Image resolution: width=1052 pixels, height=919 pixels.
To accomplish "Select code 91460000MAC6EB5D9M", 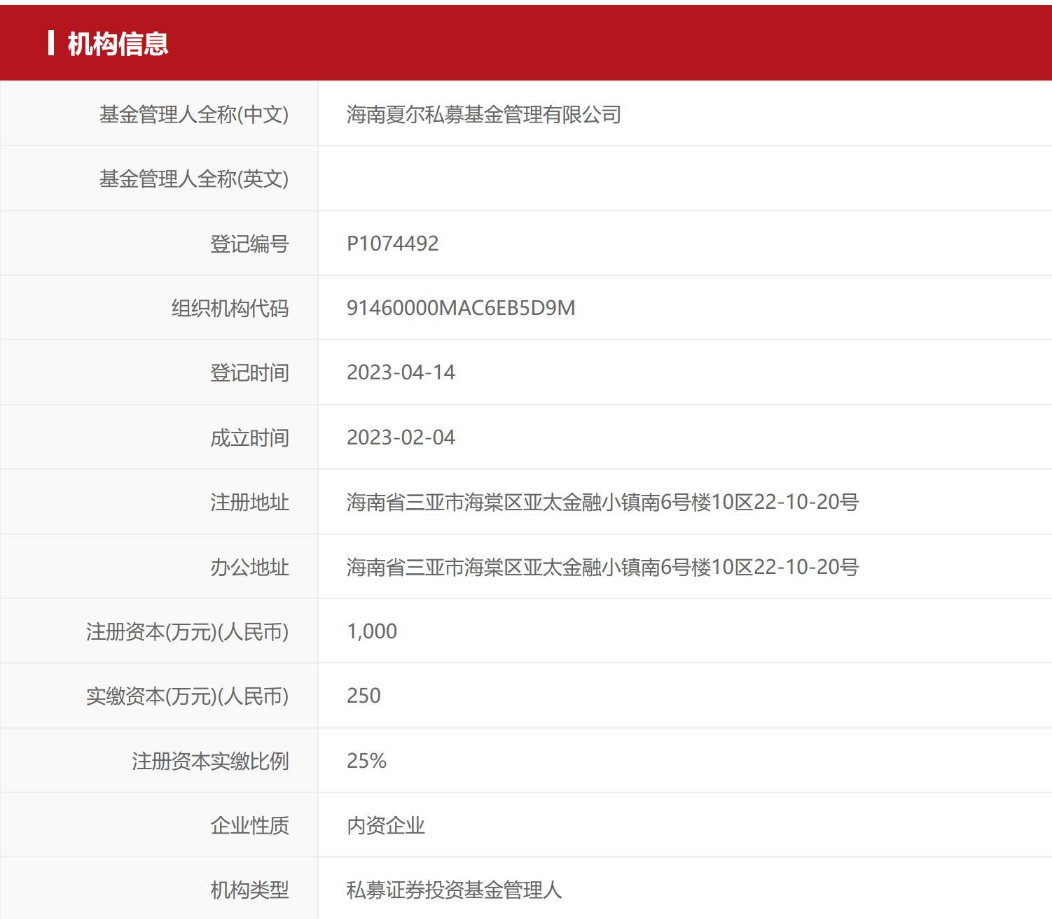I will (461, 308).
